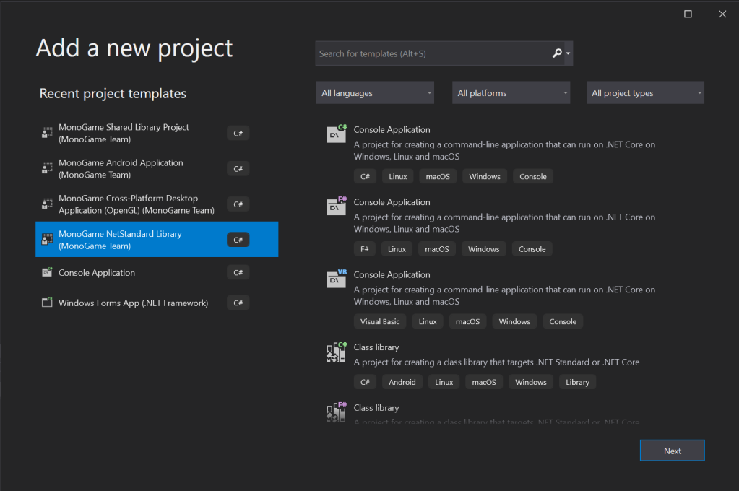
Task: Click the Android tag under Class library
Action: 402,382
